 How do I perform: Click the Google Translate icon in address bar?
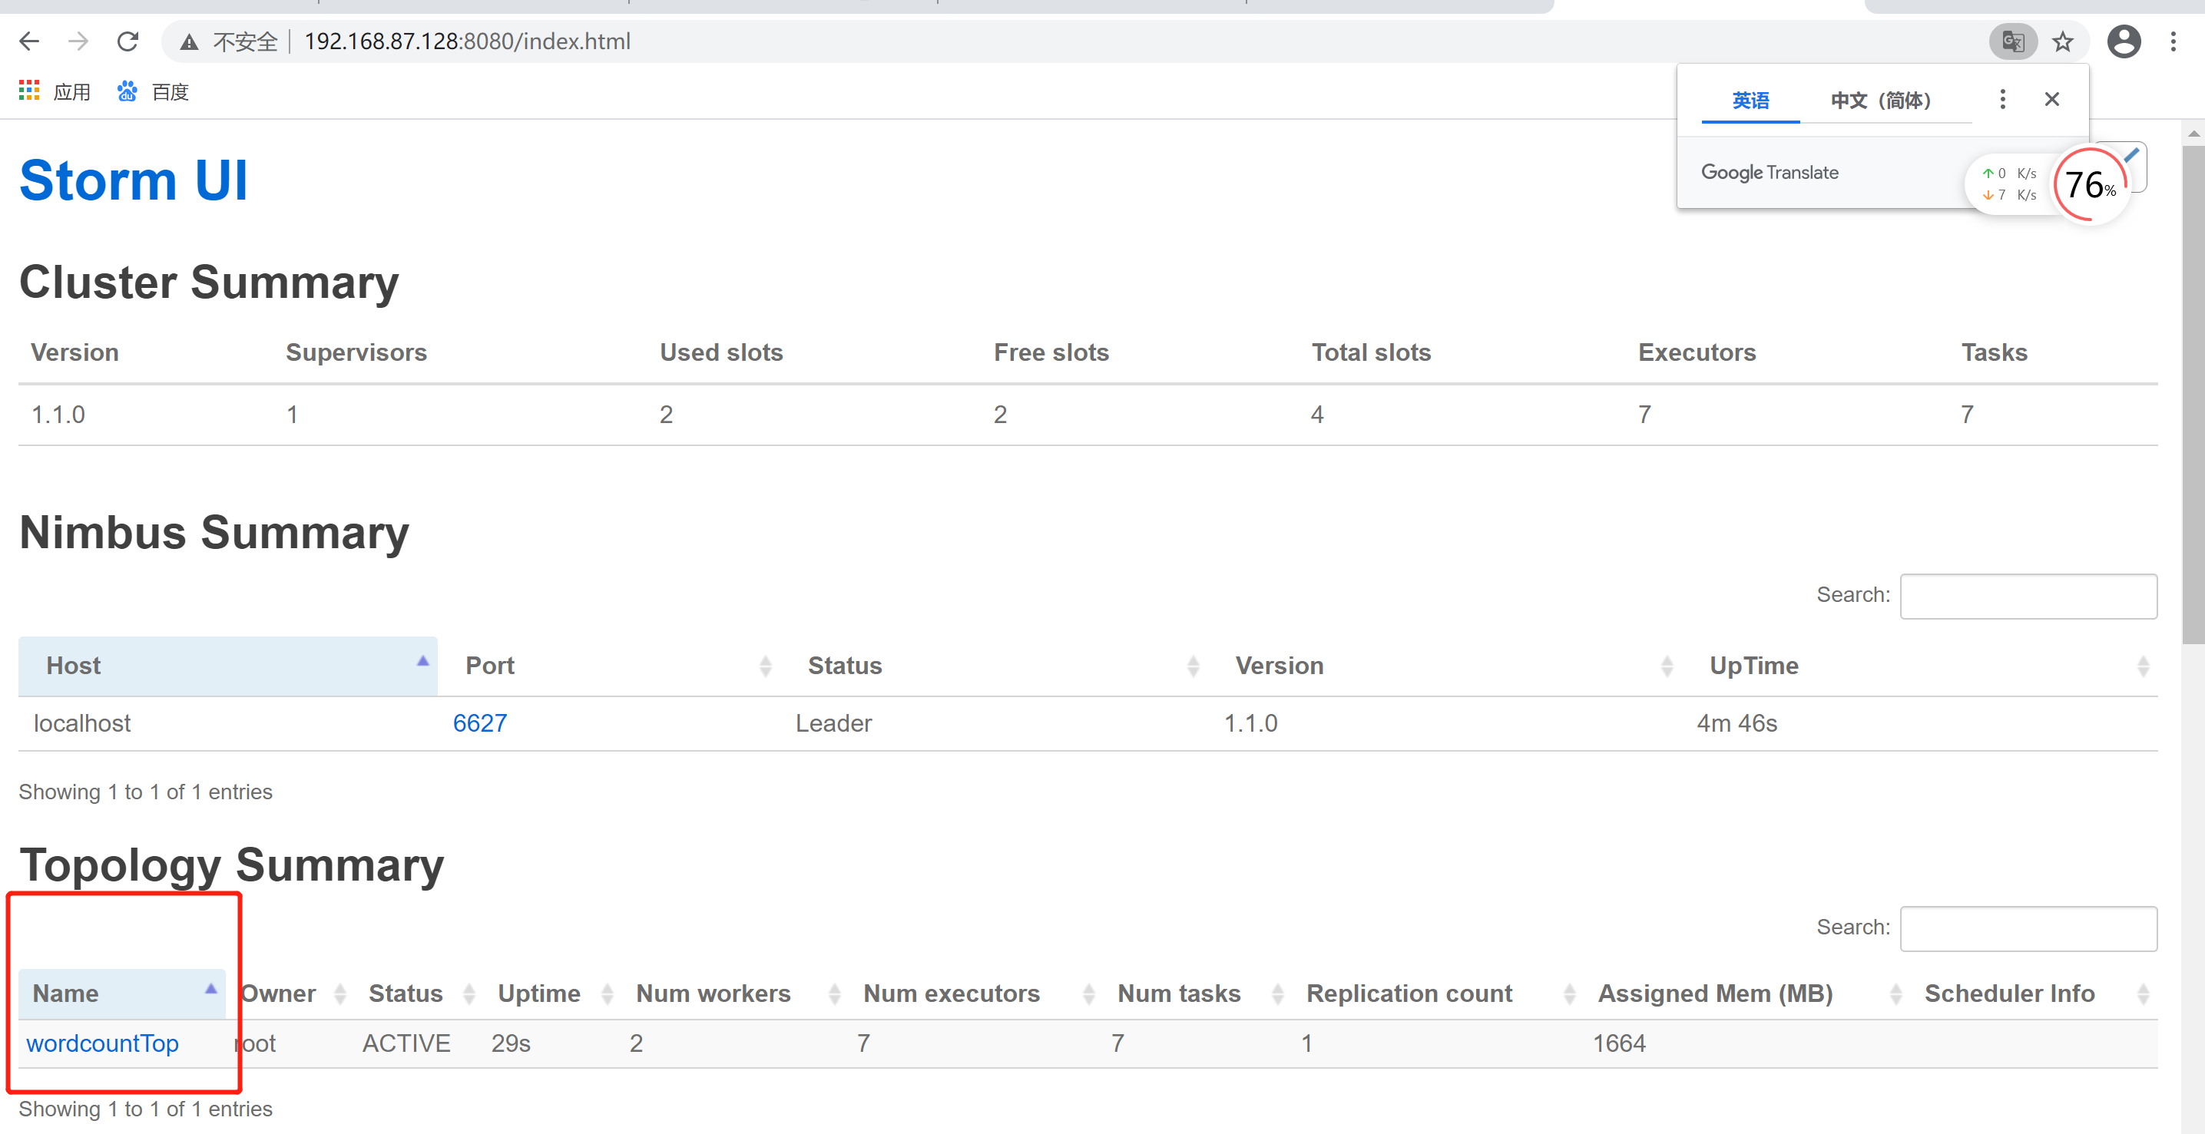pos(2012,41)
